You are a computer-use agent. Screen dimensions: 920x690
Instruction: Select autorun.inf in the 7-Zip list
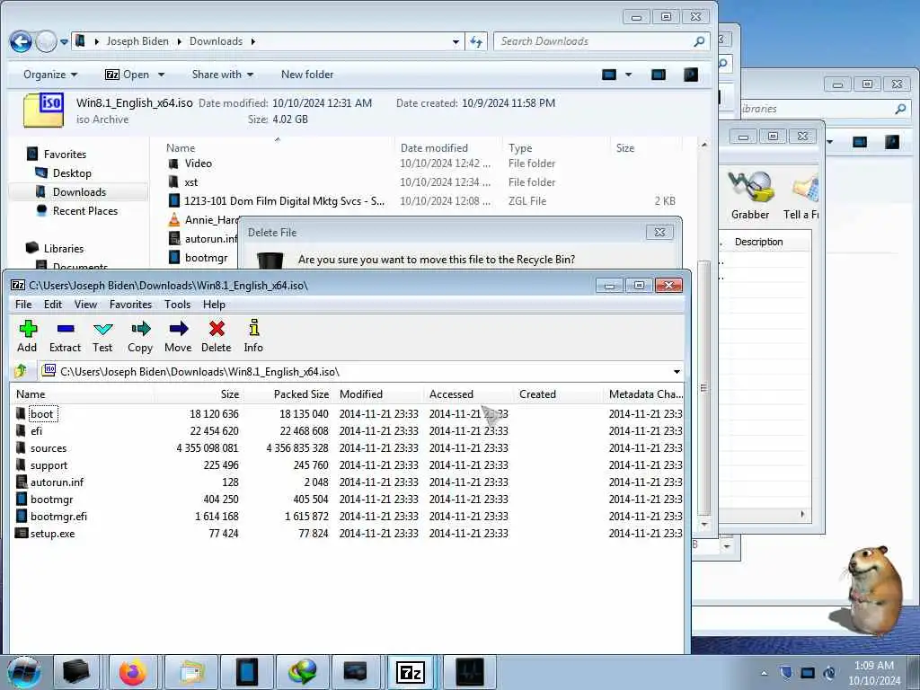click(x=57, y=482)
